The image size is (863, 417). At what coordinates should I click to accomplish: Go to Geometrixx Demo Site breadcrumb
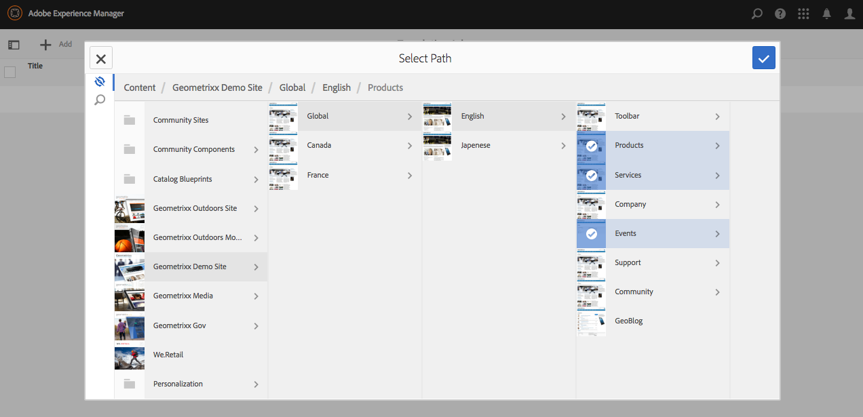[217, 87]
